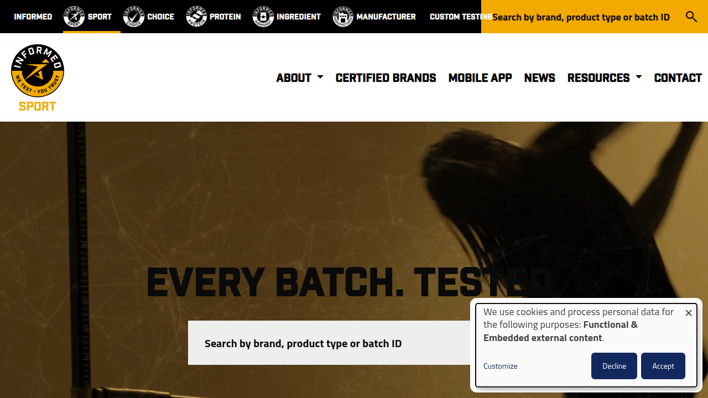Select the SPORT text tab in top bar

[x=100, y=17]
